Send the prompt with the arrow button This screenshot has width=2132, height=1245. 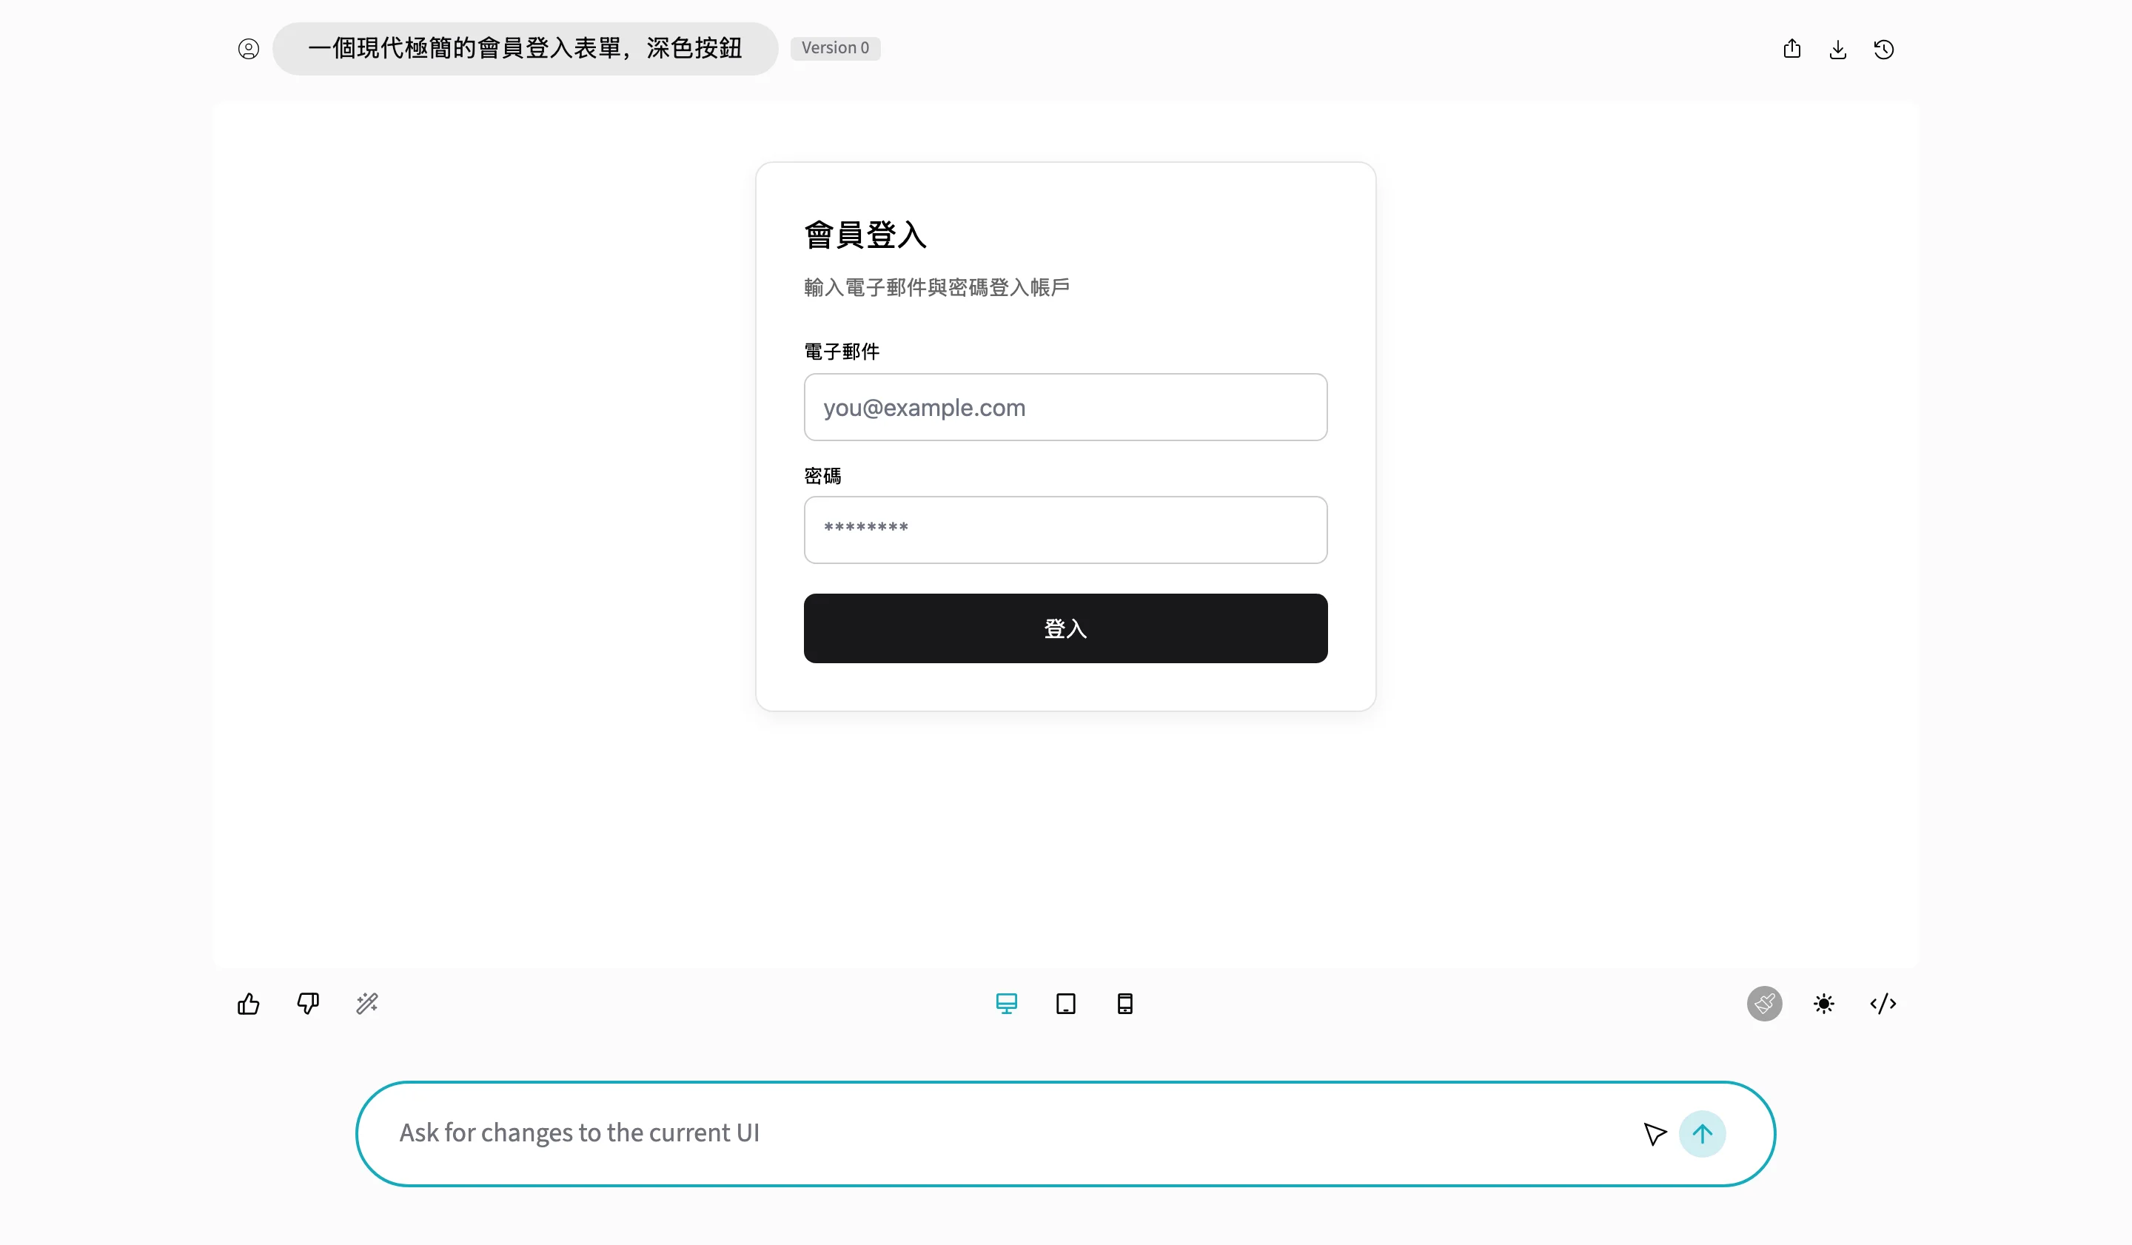click(1702, 1134)
